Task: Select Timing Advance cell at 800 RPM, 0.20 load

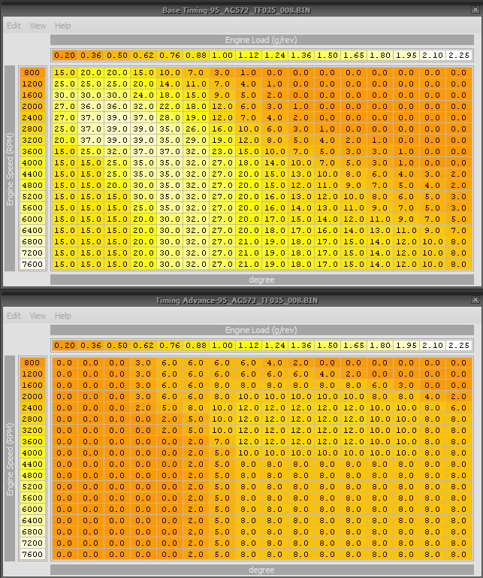Action: tap(65, 363)
